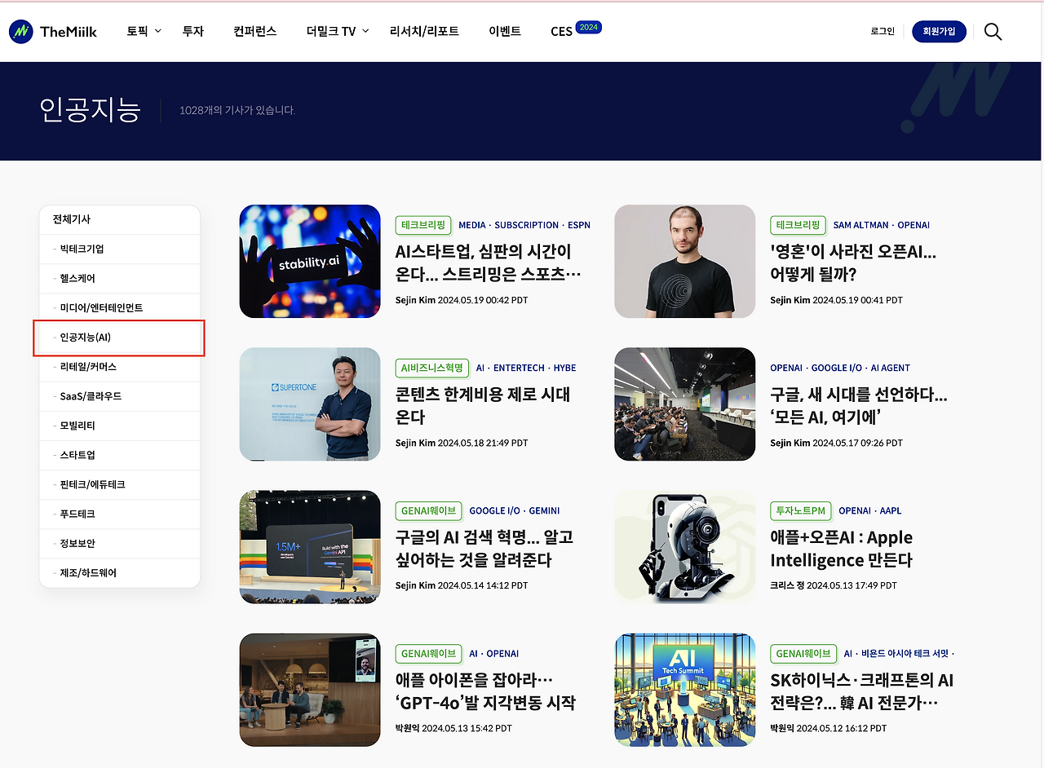Choose the 헬스케어 category

[120, 278]
